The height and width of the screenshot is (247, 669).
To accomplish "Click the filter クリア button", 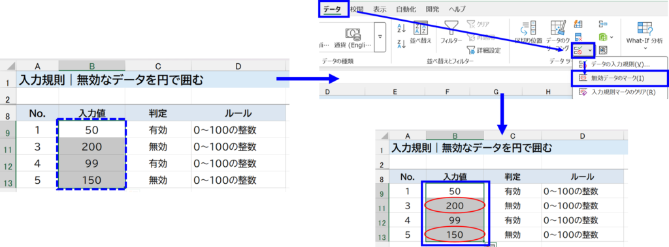I will coord(478,24).
